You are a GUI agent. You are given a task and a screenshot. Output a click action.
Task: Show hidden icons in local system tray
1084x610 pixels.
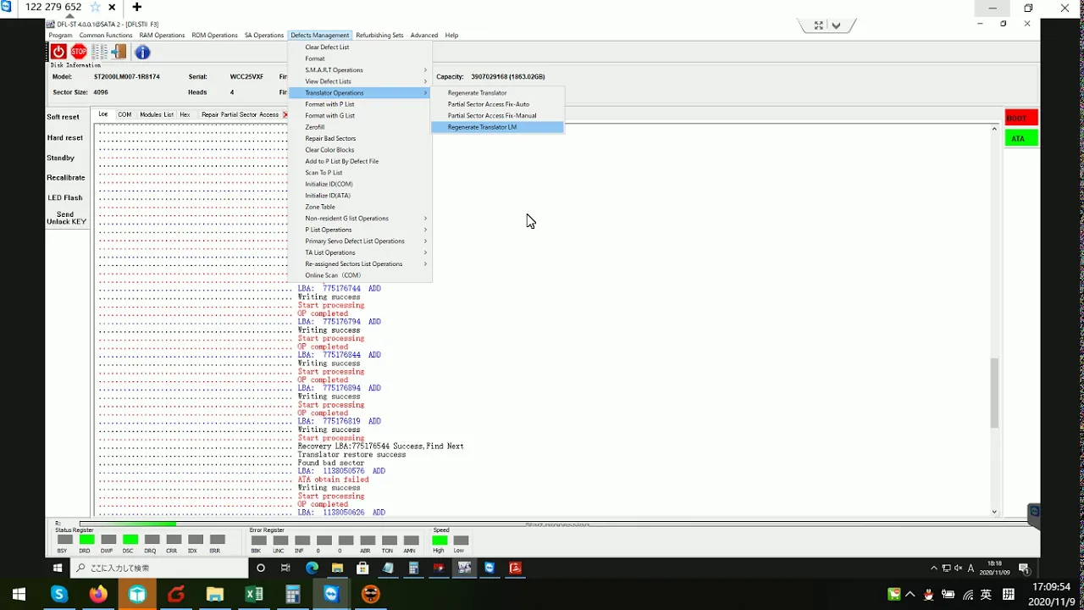[910, 595]
